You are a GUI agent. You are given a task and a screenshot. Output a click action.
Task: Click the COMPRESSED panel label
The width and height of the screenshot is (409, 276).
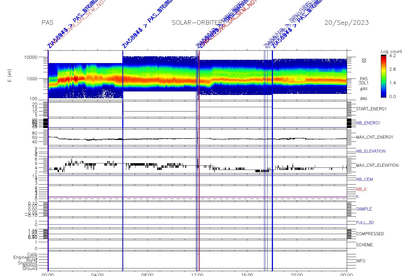[x=370, y=234]
